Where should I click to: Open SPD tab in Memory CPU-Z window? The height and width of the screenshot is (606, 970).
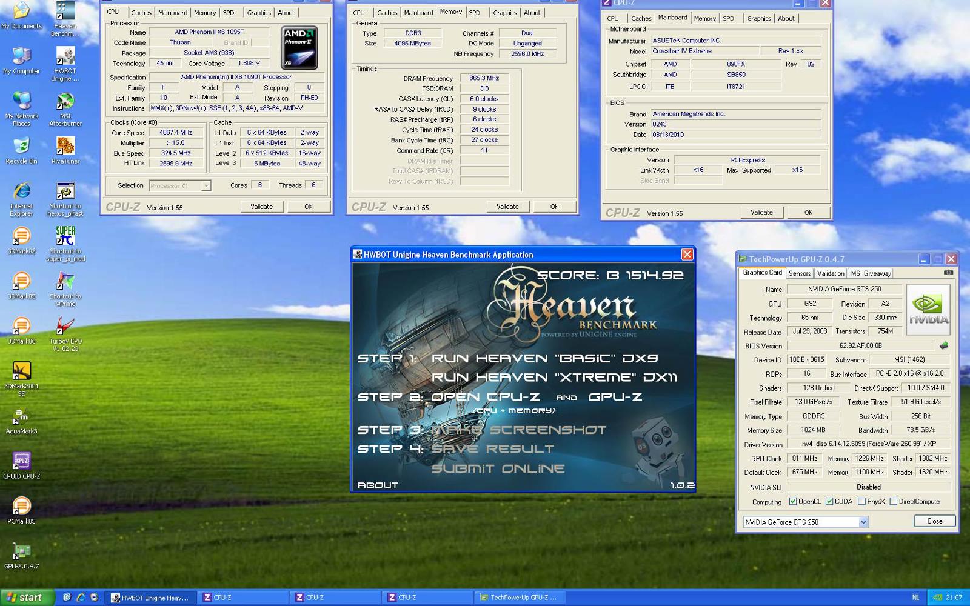(475, 13)
